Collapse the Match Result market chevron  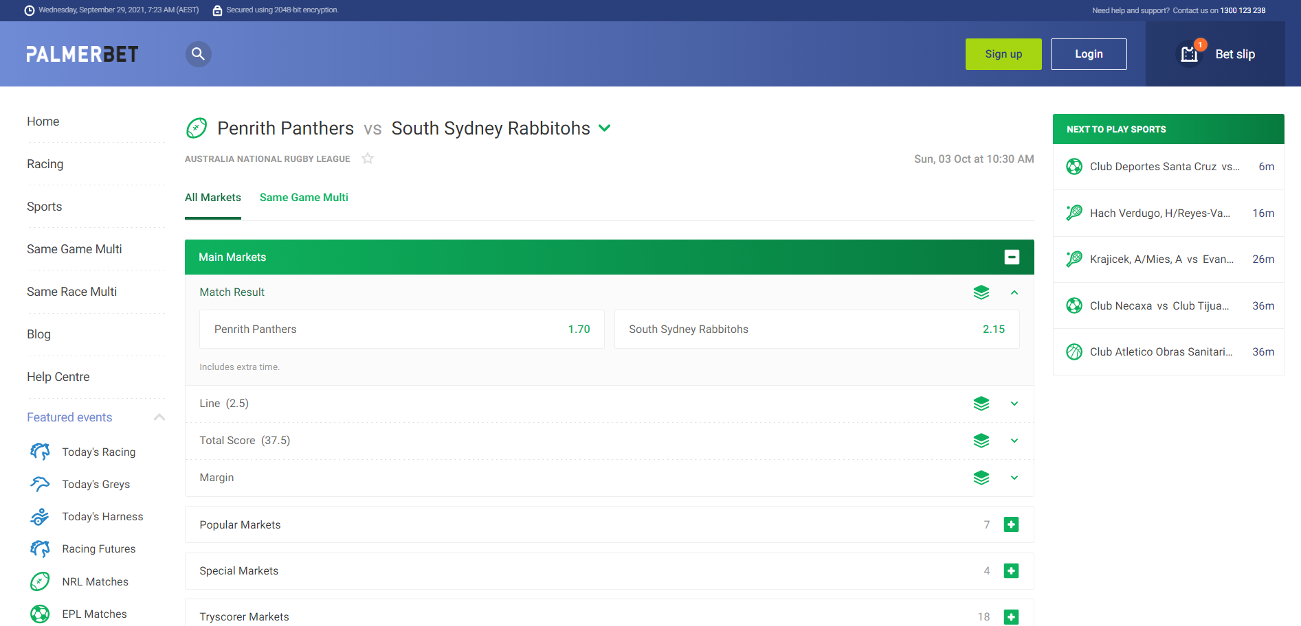[x=1014, y=292]
